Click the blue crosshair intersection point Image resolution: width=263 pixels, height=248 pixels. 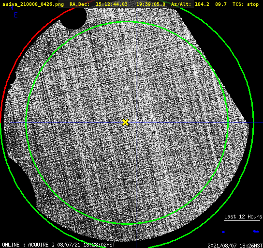pos(136,123)
